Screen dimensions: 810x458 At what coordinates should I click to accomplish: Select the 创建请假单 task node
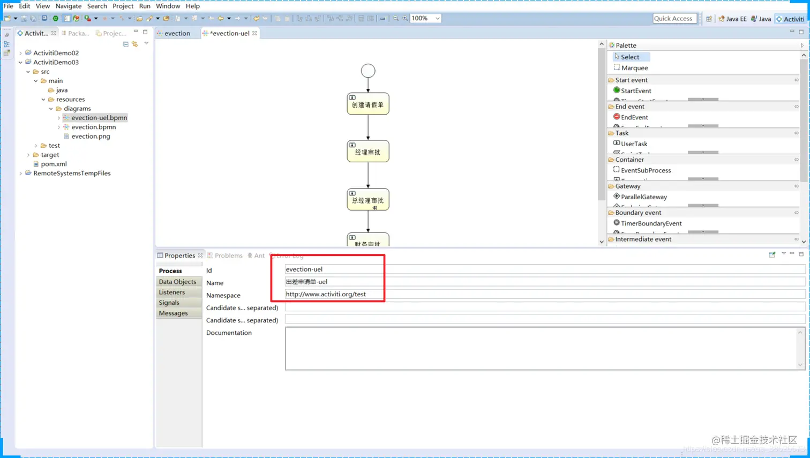point(368,104)
